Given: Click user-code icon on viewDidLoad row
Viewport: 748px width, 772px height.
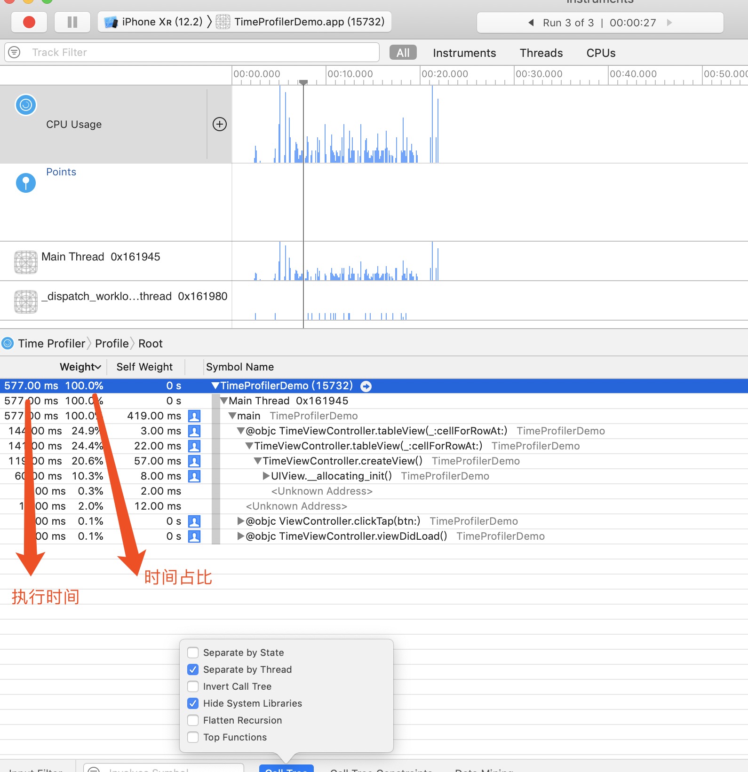Looking at the screenshot, I should pos(194,536).
